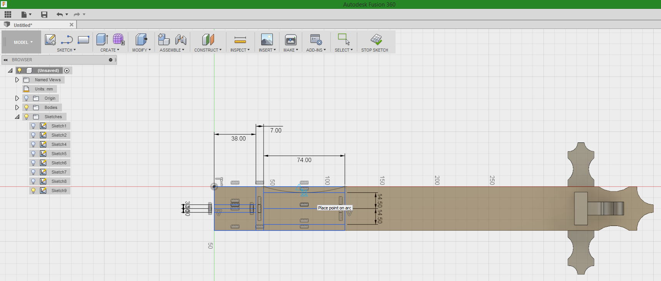Open the data panel grid icon
Screen dimensions: 661x281
click(8, 15)
